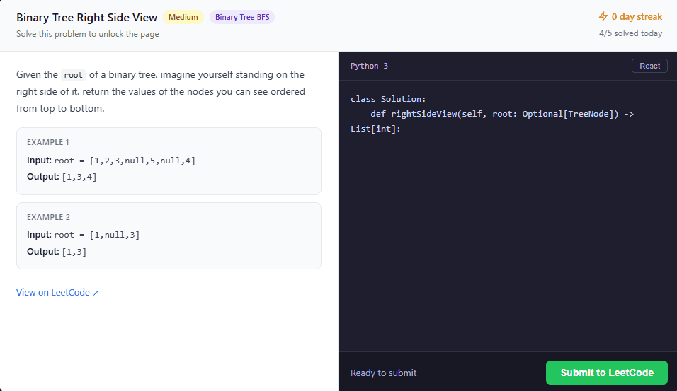Screen dimensions: 677x391
Task: Click the output [1,3,4]
Action: [x=79, y=177]
